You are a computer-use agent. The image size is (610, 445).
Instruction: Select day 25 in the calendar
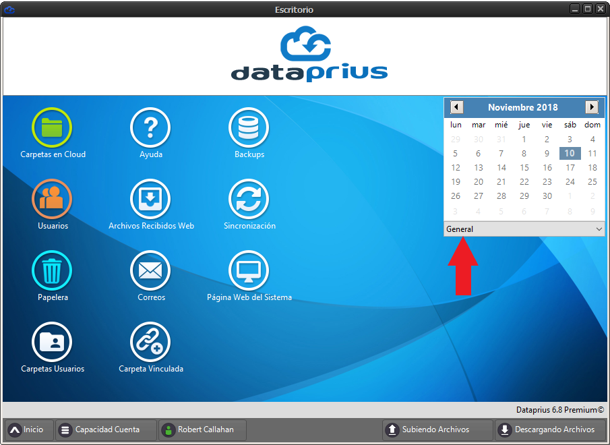[x=592, y=181]
